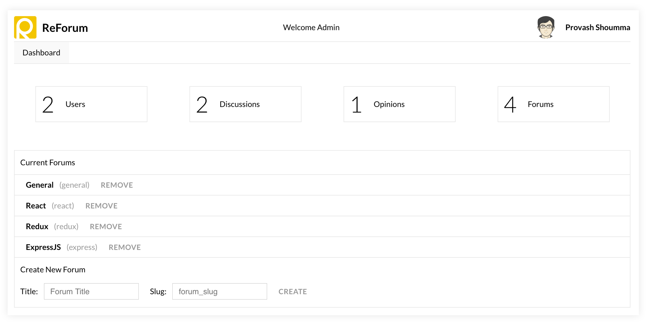Image resolution: width=647 pixels, height=326 pixels.
Task: Remove the Redux forum
Action: tap(106, 227)
